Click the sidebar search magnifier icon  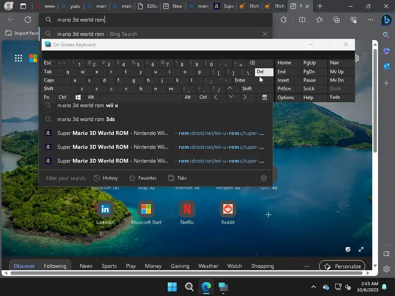click(386, 35)
